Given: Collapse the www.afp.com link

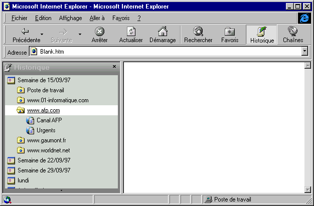Looking at the screenshot, I should 44,110.
